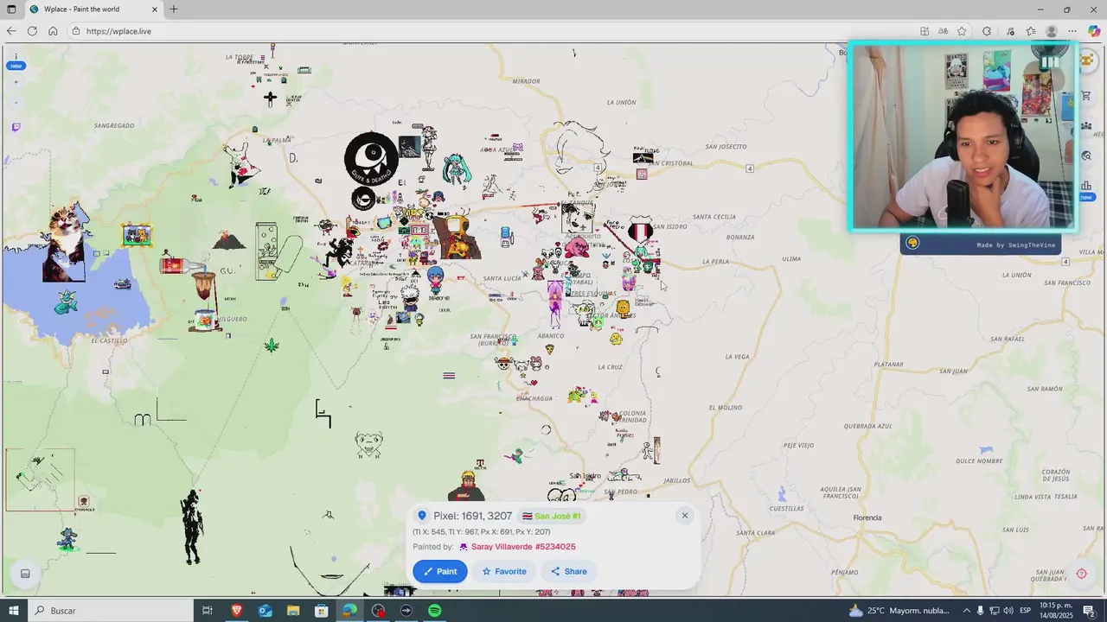1107x622 pixels.
Task: Click the bottom-left map overlay toggle icon
Action: coord(25,574)
